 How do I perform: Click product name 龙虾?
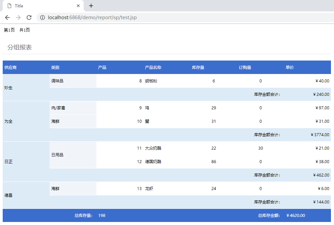tap(149, 188)
